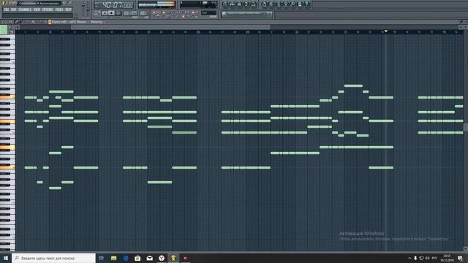This screenshot has height=263, width=468.
Task: Click the output waveform monitor
Action: pyautogui.click(x=156, y=4)
